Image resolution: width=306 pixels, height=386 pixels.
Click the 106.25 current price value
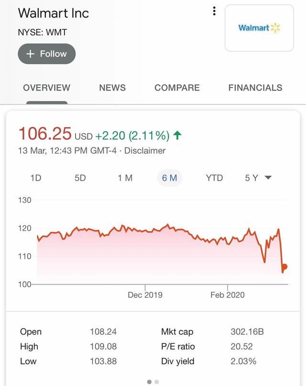[44, 133]
